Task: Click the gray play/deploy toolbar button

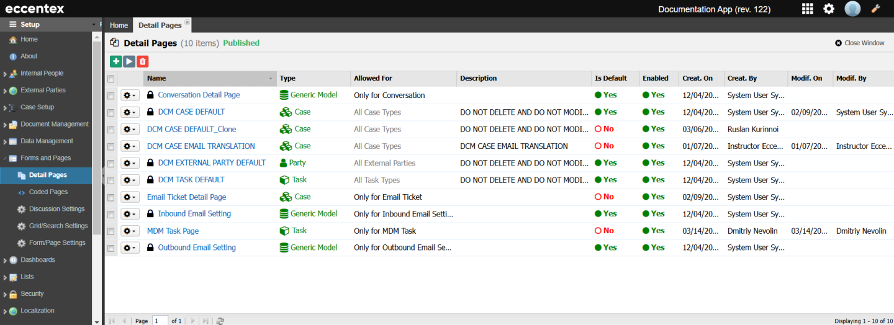Action: (x=129, y=61)
